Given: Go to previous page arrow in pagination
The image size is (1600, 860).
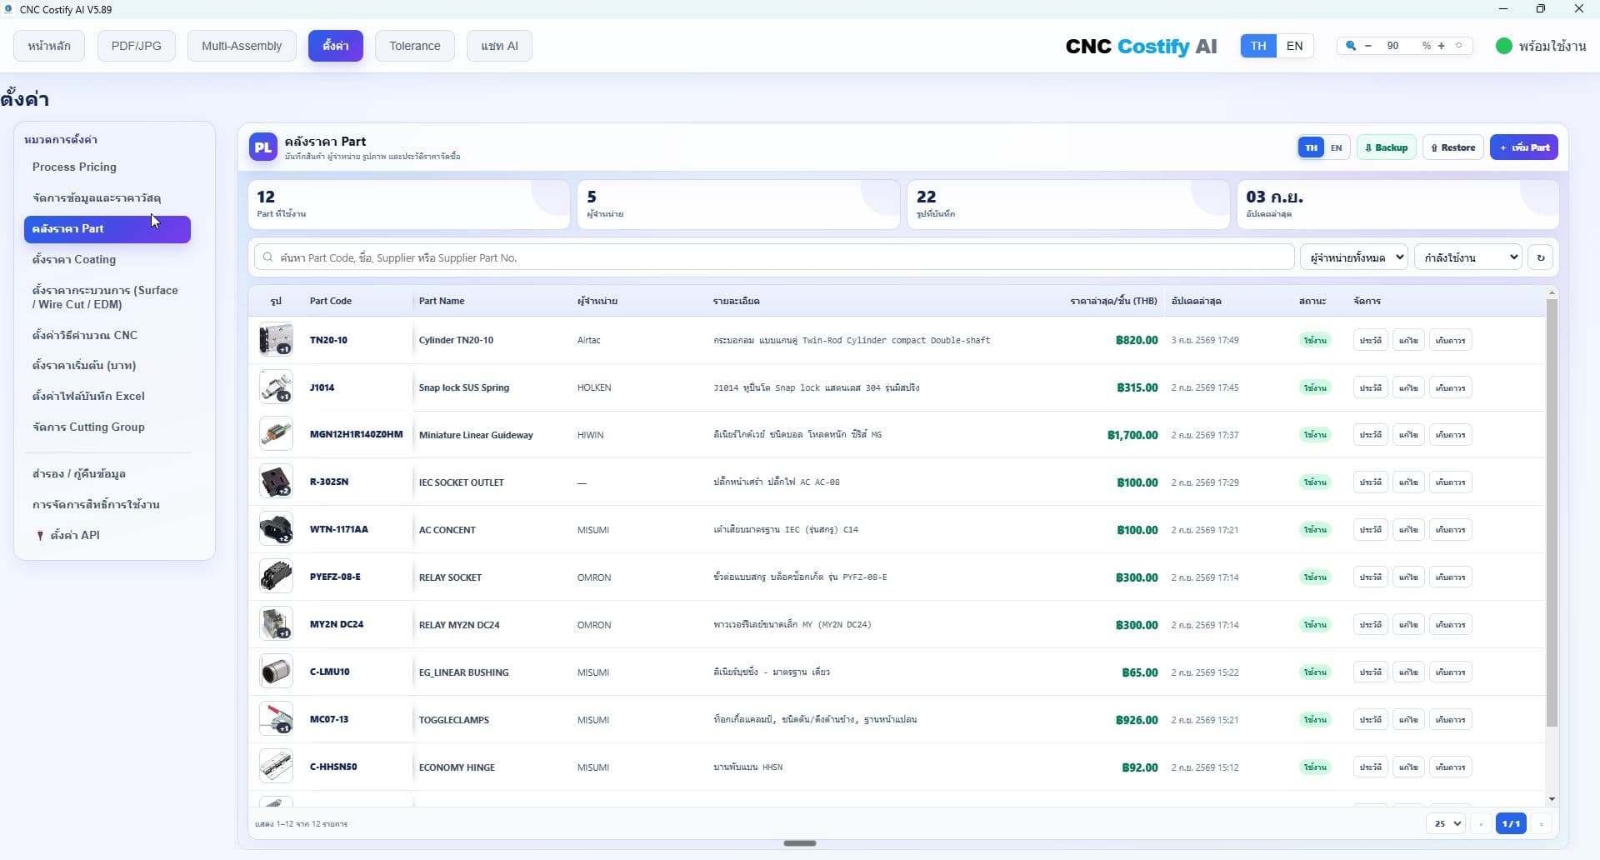Looking at the screenshot, I should (x=1481, y=823).
